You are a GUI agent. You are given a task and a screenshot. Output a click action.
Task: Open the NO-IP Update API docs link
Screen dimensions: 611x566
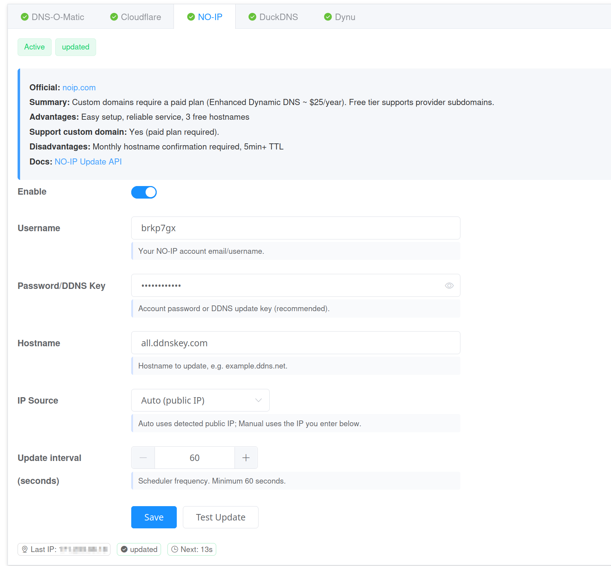[88, 162]
